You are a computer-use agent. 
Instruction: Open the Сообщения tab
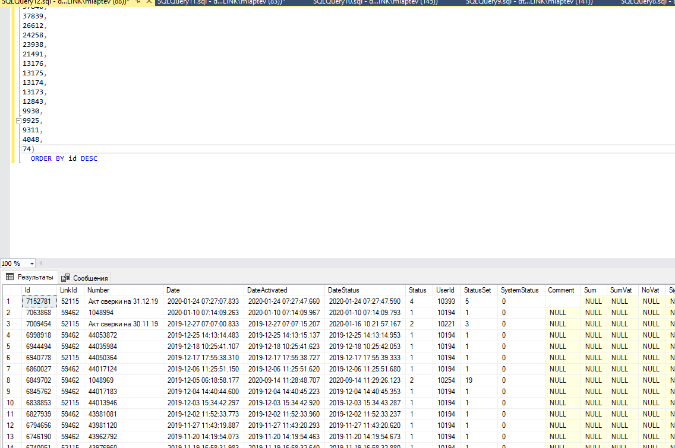[85, 278]
